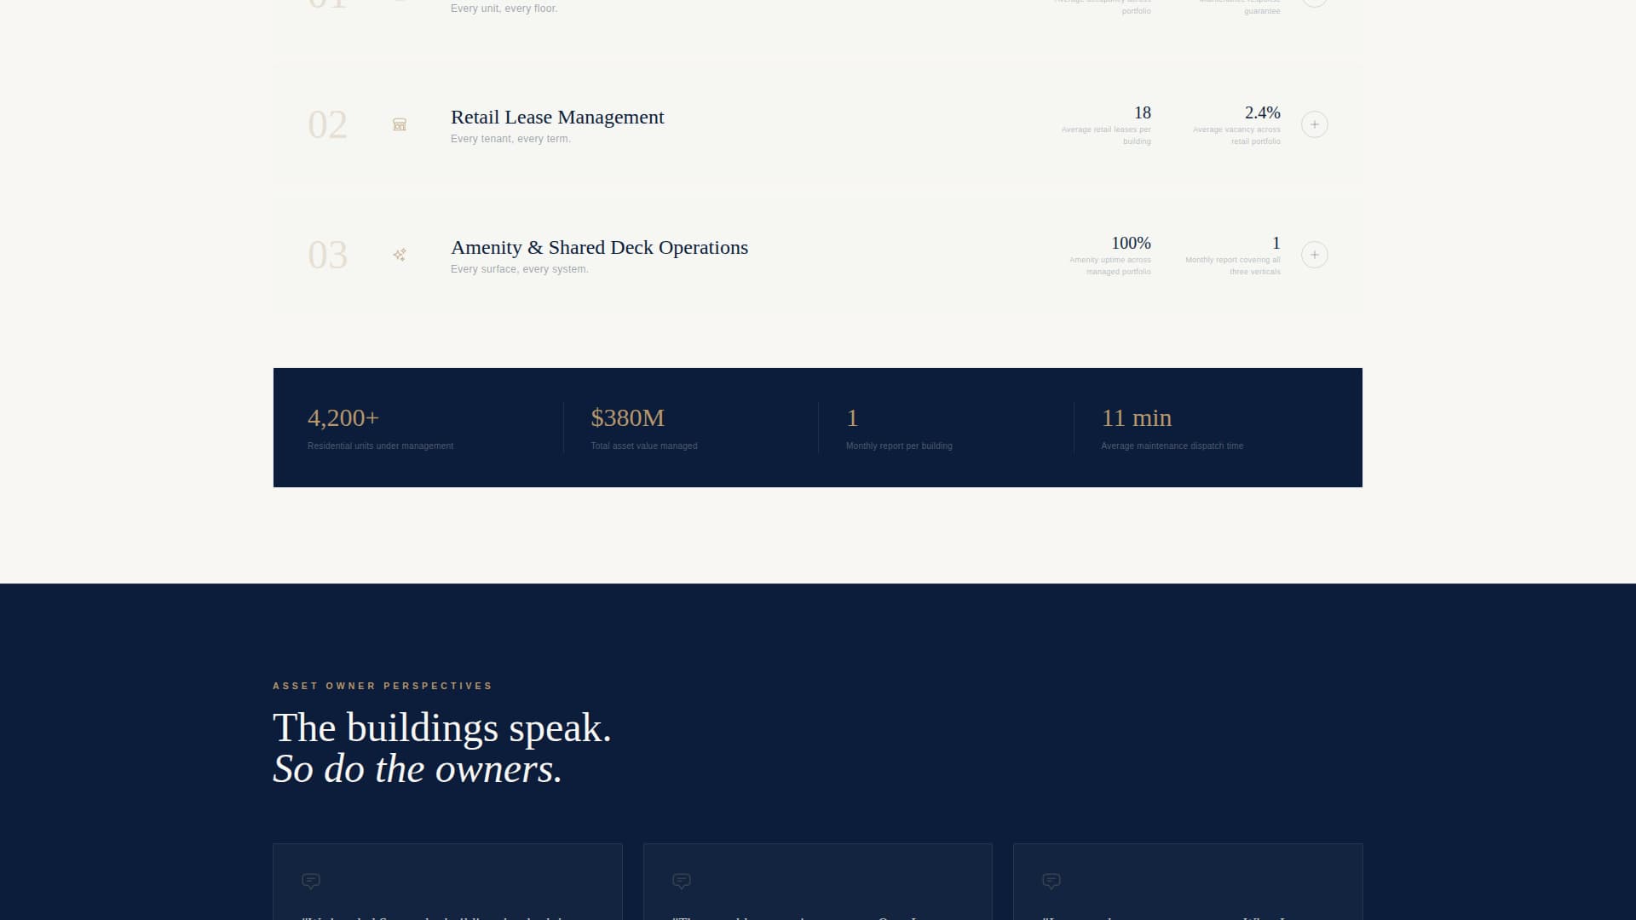This screenshot has width=1636, height=920.
Task: Click the chat bubble icon in middle testimonial card
Action: pos(681,880)
